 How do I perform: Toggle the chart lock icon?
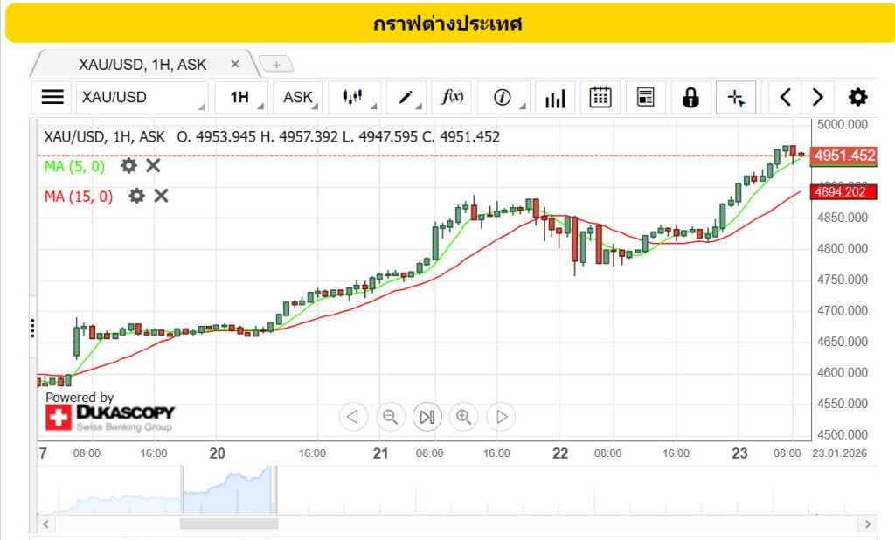coord(690,97)
